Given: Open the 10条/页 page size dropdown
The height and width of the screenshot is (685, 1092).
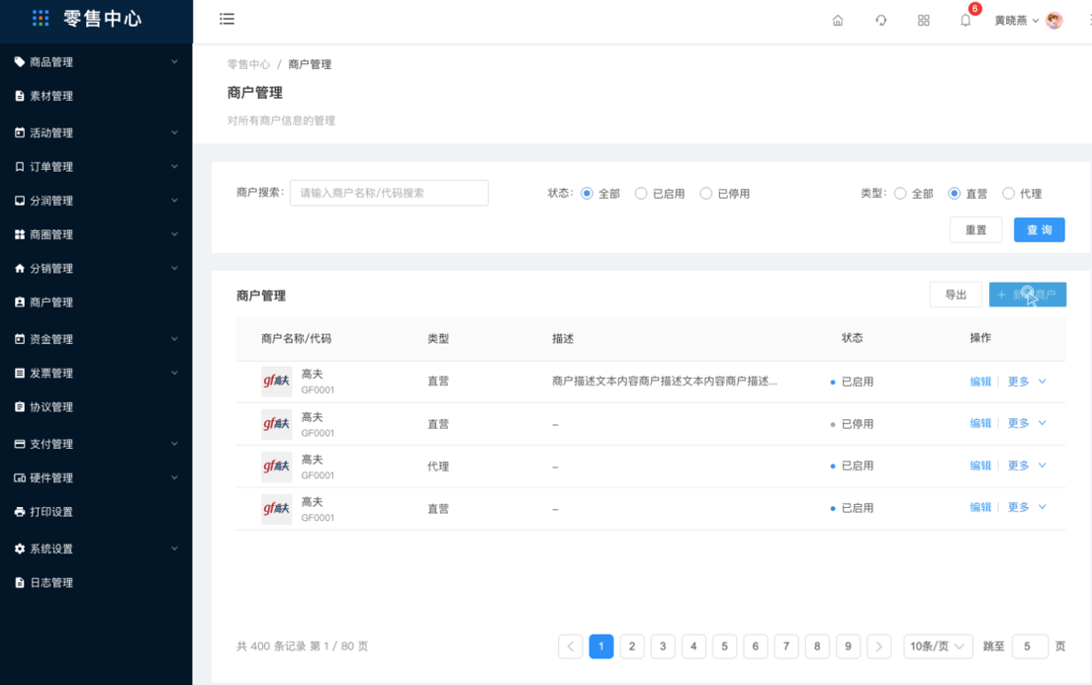Looking at the screenshot, I should click(x=938, y=646).
